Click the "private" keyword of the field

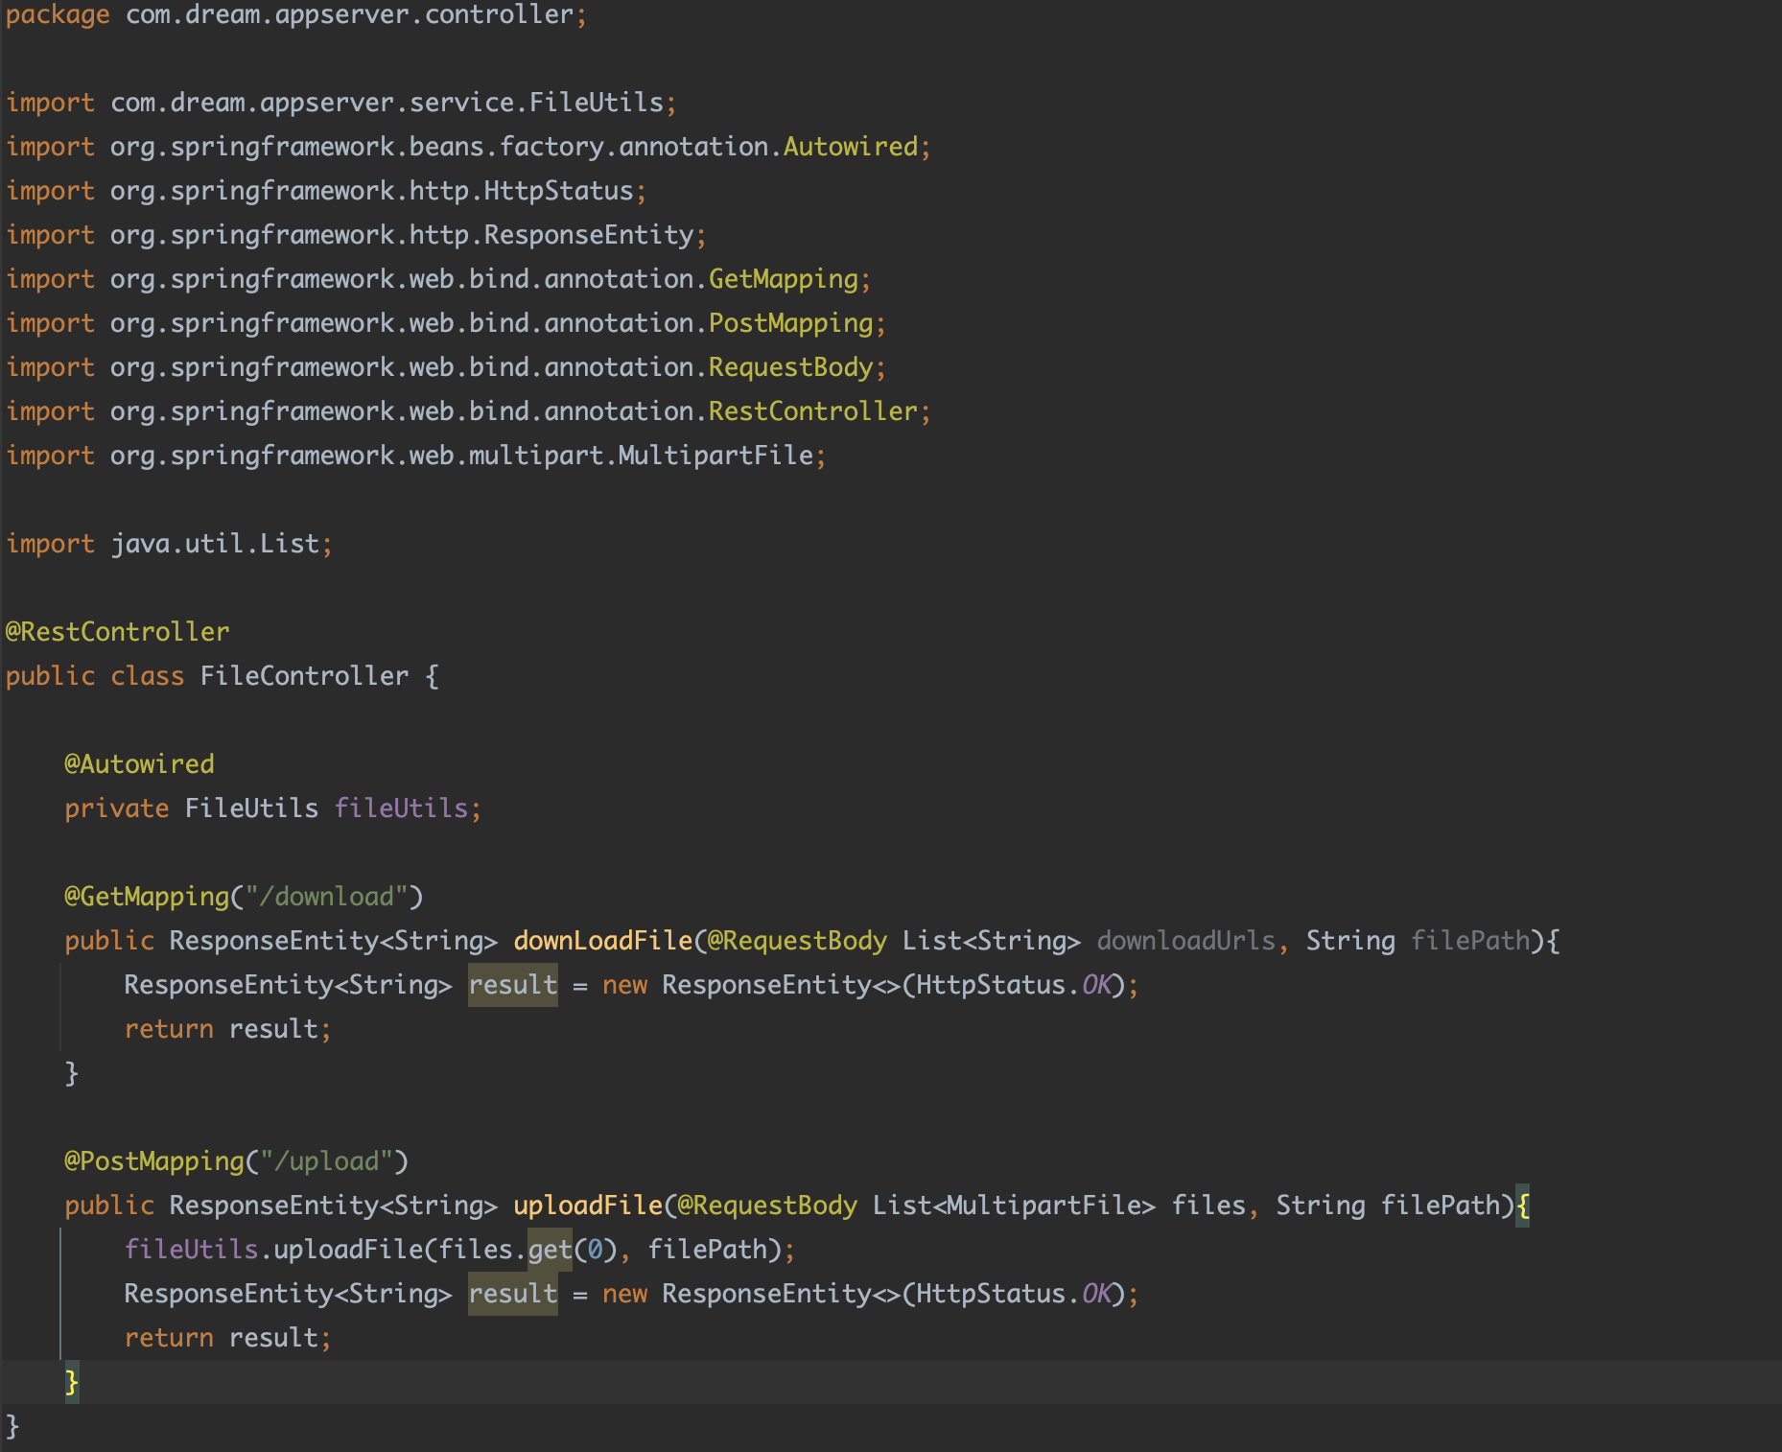point(117,808)
